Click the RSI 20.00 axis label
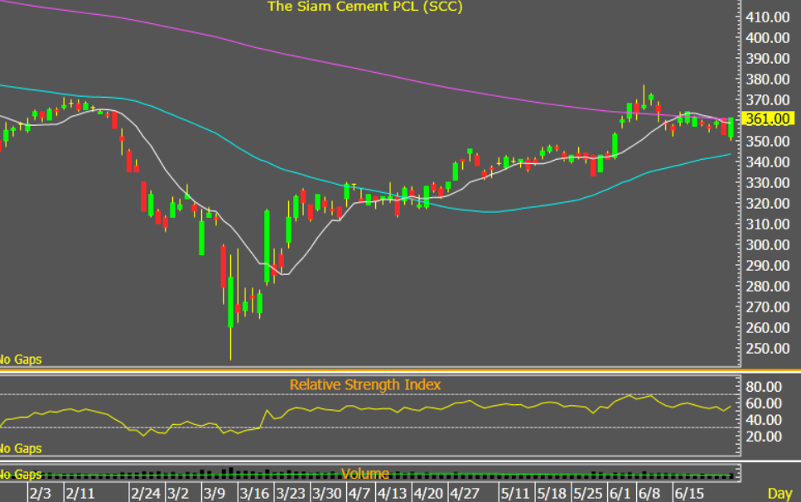 (764, 437)
